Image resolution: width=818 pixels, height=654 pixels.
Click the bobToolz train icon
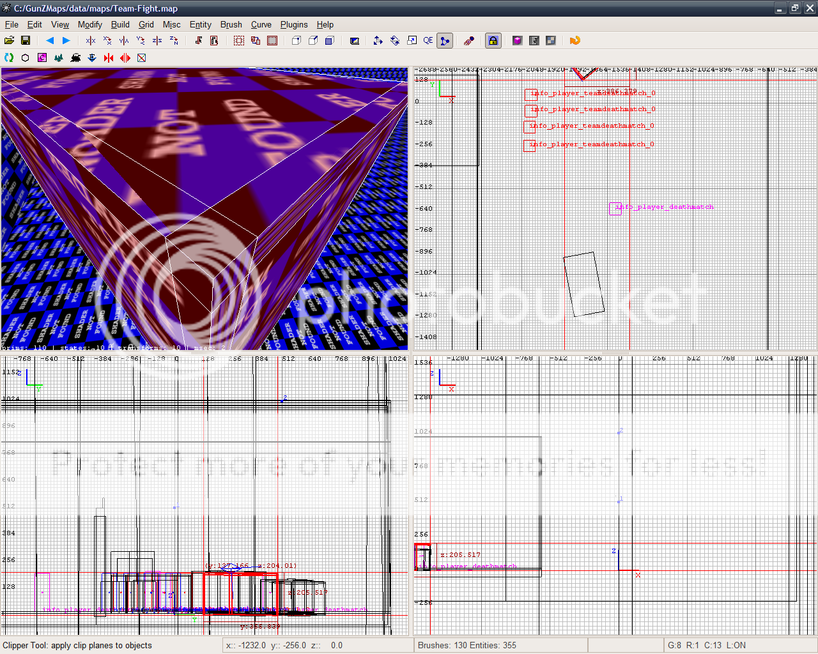pos(75,57)
